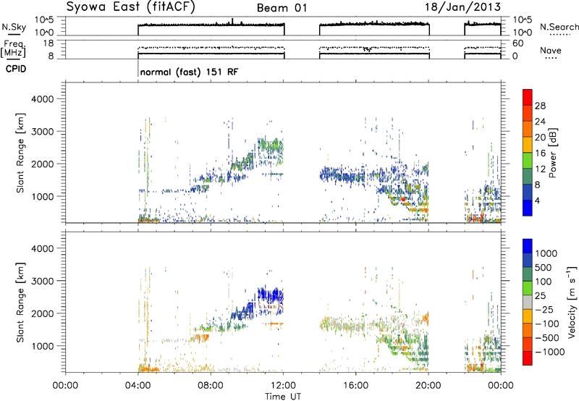579x401 pixels.
Task: Click the Velocity colorbar segment between 25 and 100
Action: pos(528,288)
